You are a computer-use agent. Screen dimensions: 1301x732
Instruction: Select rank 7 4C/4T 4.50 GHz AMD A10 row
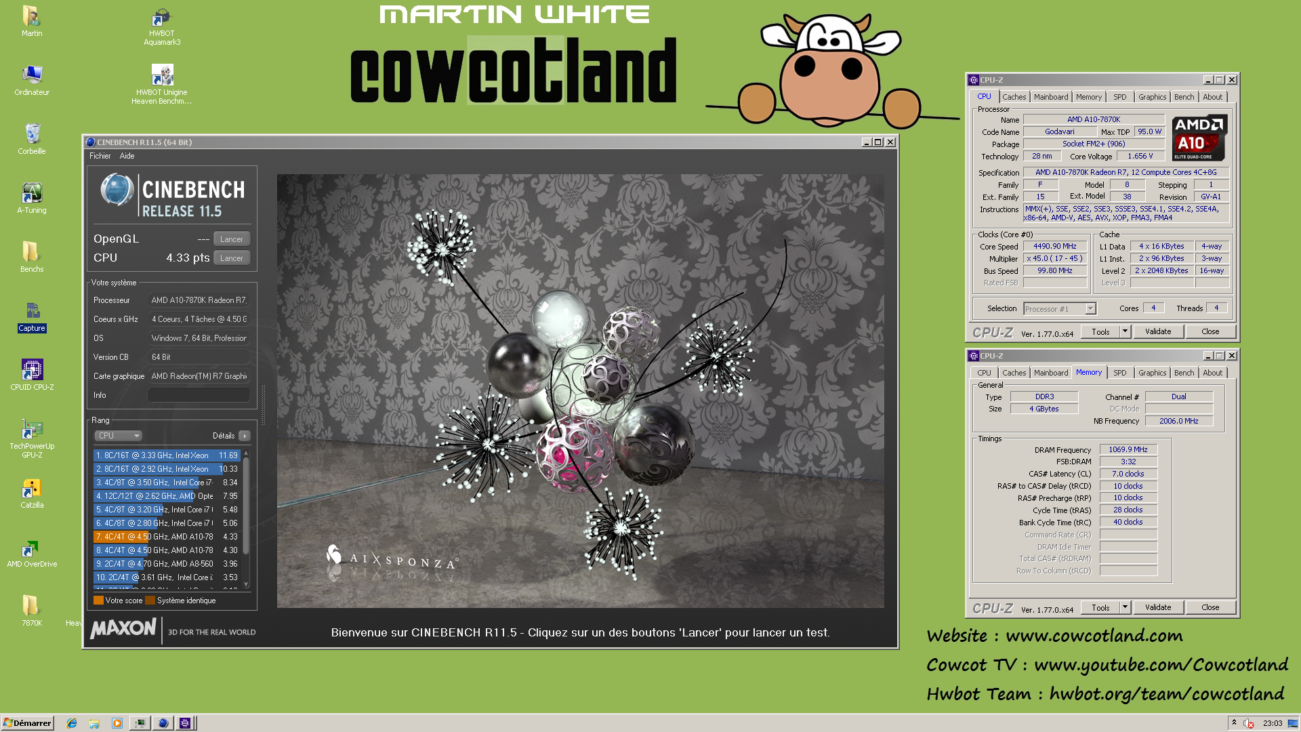point(167,537)
